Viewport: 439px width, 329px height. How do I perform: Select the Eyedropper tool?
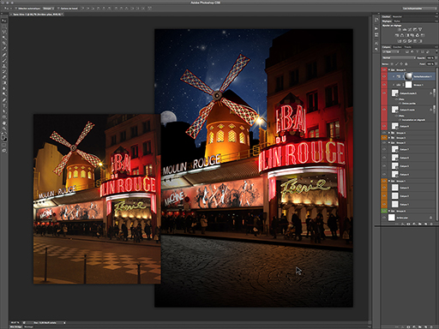[4, 49]
